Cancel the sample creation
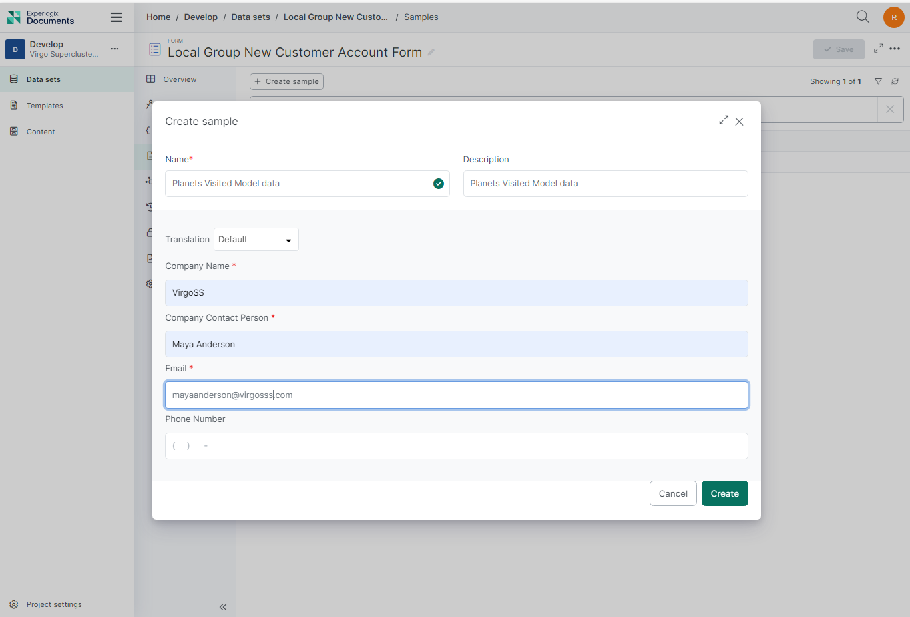 [x=672, y=493]
